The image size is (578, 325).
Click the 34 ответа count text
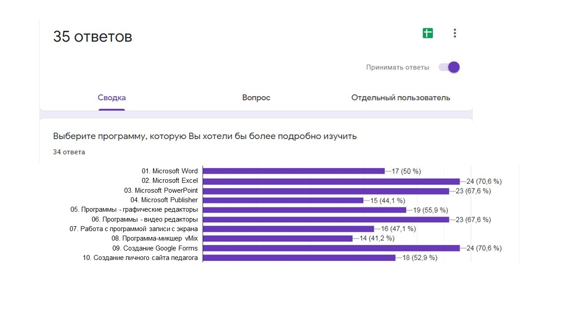click(69, 152)
